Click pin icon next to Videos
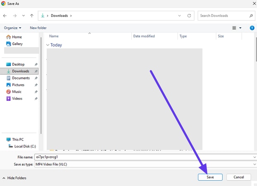Viewport: 257px width, 186px height. click(36, 98)
